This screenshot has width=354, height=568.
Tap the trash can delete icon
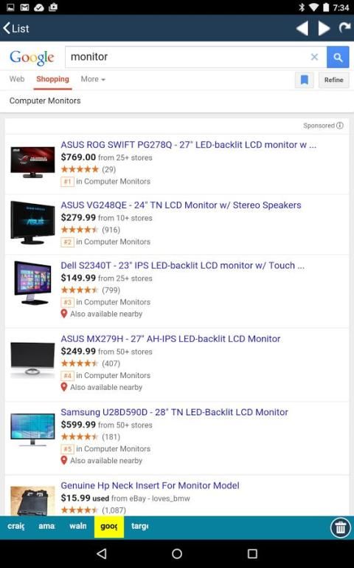[340, 527]
